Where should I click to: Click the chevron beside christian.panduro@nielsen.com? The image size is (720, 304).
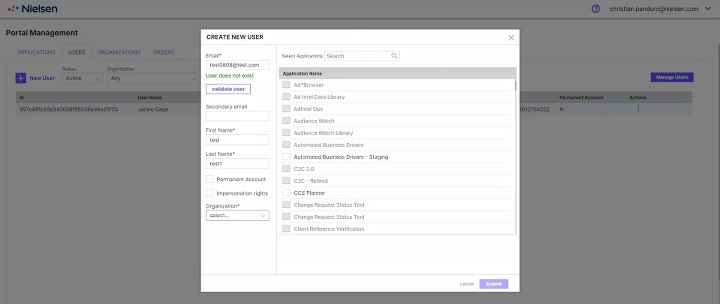click(x=708, y=8)
